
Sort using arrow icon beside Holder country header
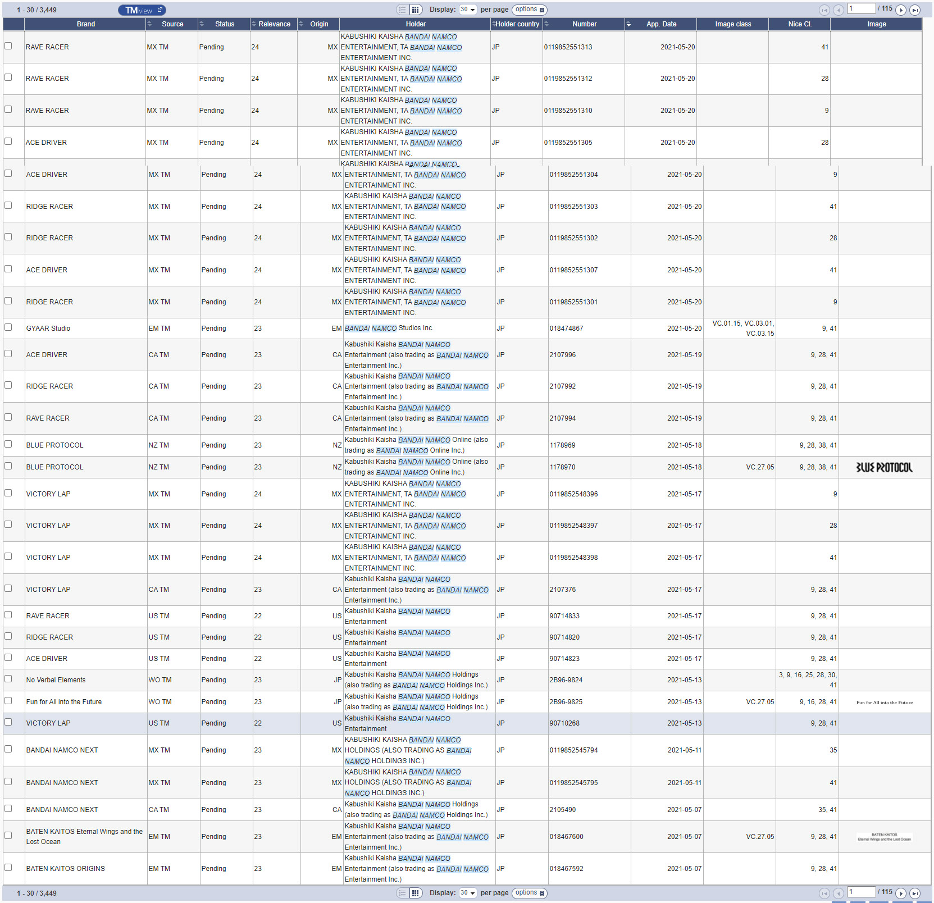pyautogui.click(x=494, y=24)
